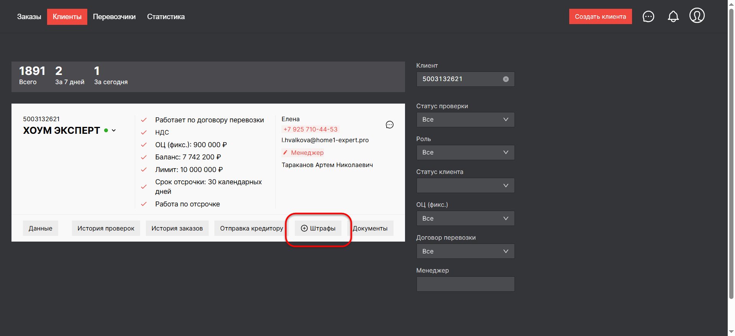
Task: Click the pencil icon next to Менеджер
Action: 285,153
